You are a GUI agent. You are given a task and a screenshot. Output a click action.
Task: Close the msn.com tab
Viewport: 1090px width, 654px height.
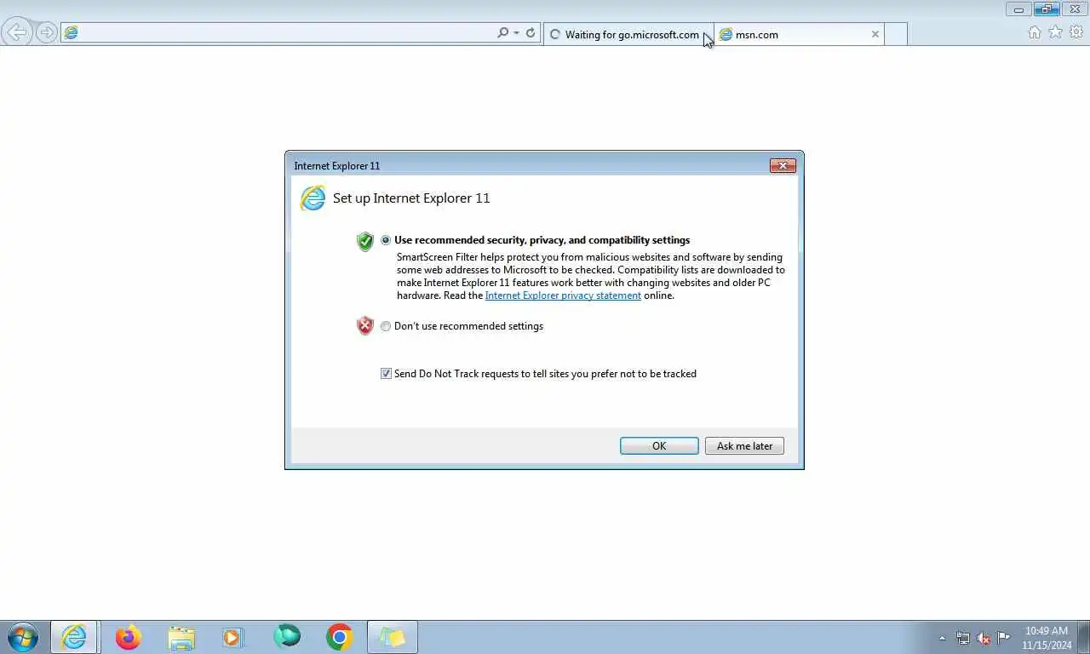click(x=875, y=34)
